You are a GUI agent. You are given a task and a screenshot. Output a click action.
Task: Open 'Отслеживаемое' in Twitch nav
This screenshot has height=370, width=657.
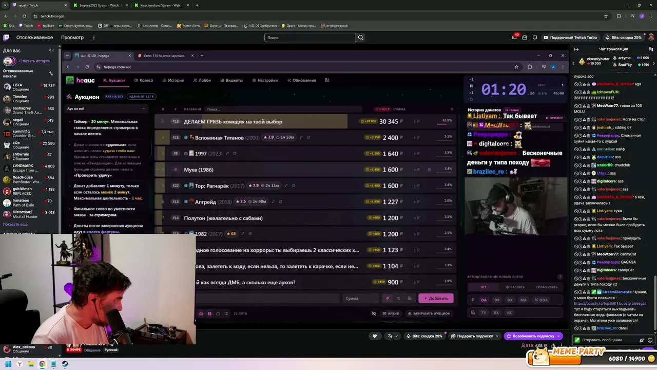click(x=34, y=38)
